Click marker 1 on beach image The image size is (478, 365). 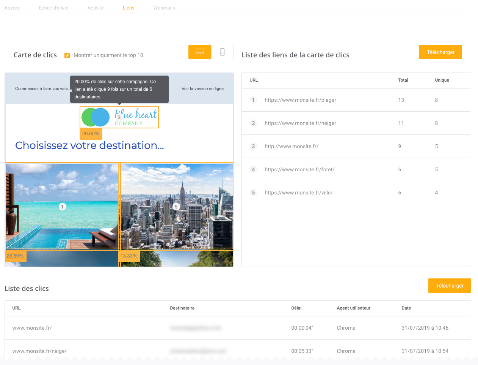(63, 207)
